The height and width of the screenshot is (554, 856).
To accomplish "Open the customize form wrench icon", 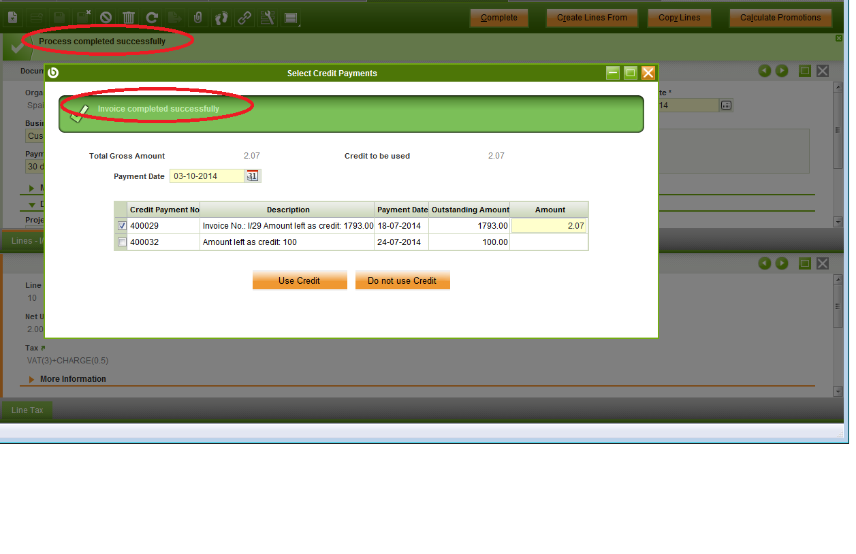I will pos(268,18).
